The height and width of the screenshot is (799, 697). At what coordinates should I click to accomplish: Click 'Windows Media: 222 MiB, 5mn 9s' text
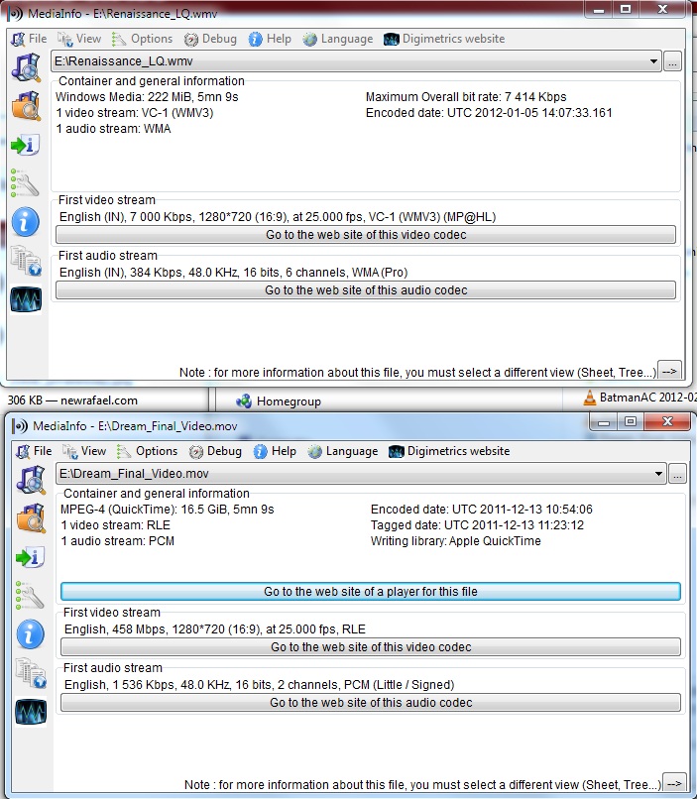coord(147,97)
